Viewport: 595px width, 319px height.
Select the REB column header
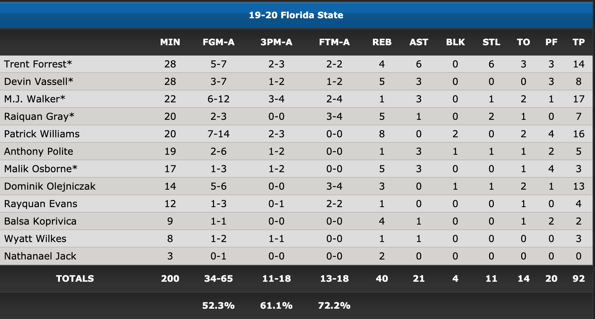[x=382, y=42]
